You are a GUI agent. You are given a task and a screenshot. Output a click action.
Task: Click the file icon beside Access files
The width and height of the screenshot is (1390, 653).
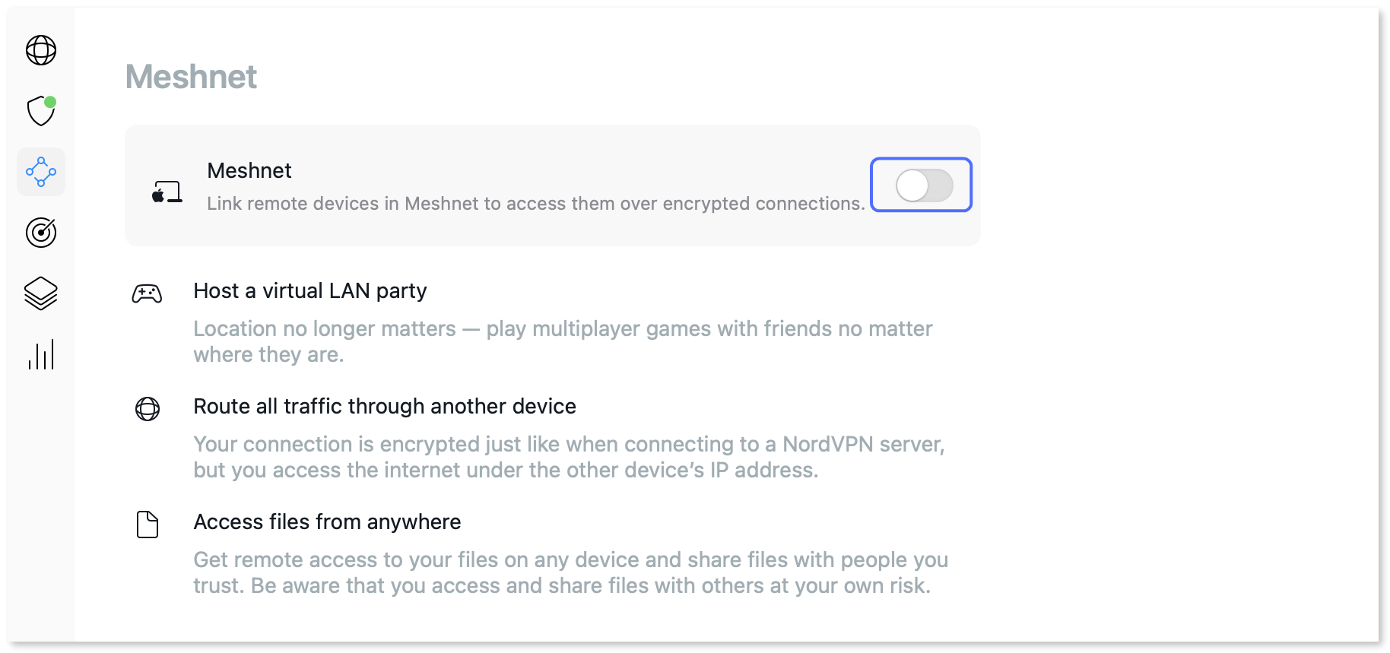point(148,525)
